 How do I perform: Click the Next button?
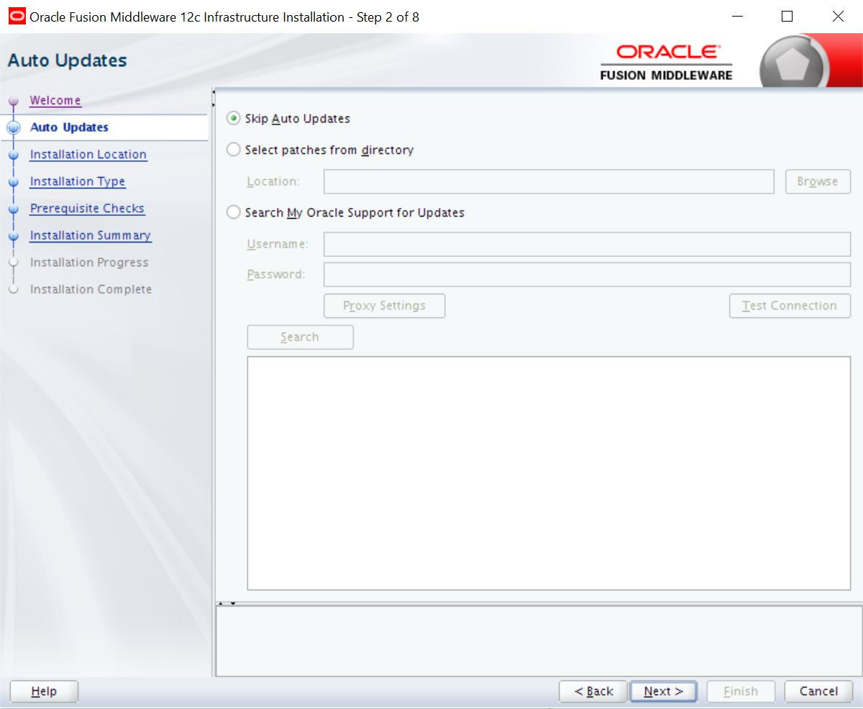[x=663, y=691]
